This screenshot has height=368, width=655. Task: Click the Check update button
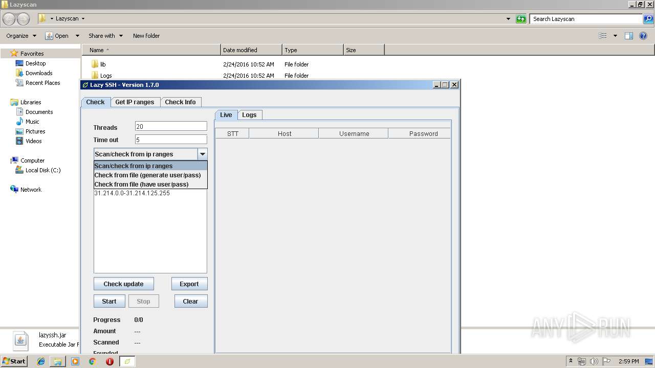(123, 284)
